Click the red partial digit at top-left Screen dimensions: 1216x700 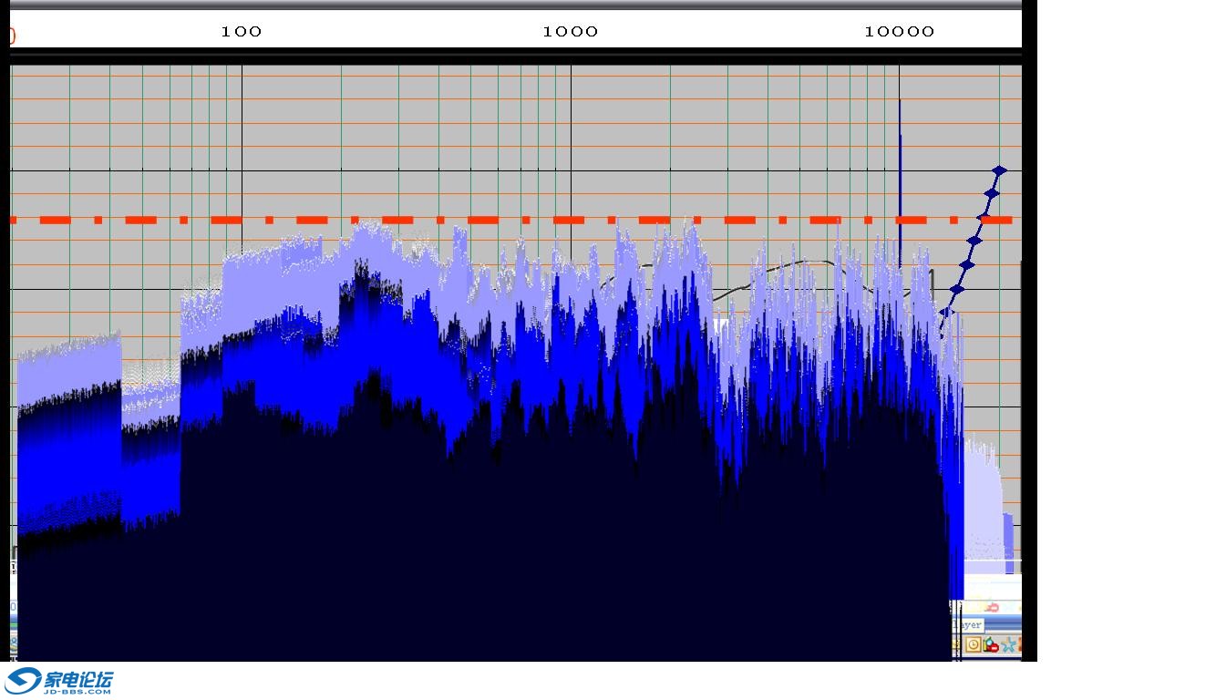click(x=13, y=36)
